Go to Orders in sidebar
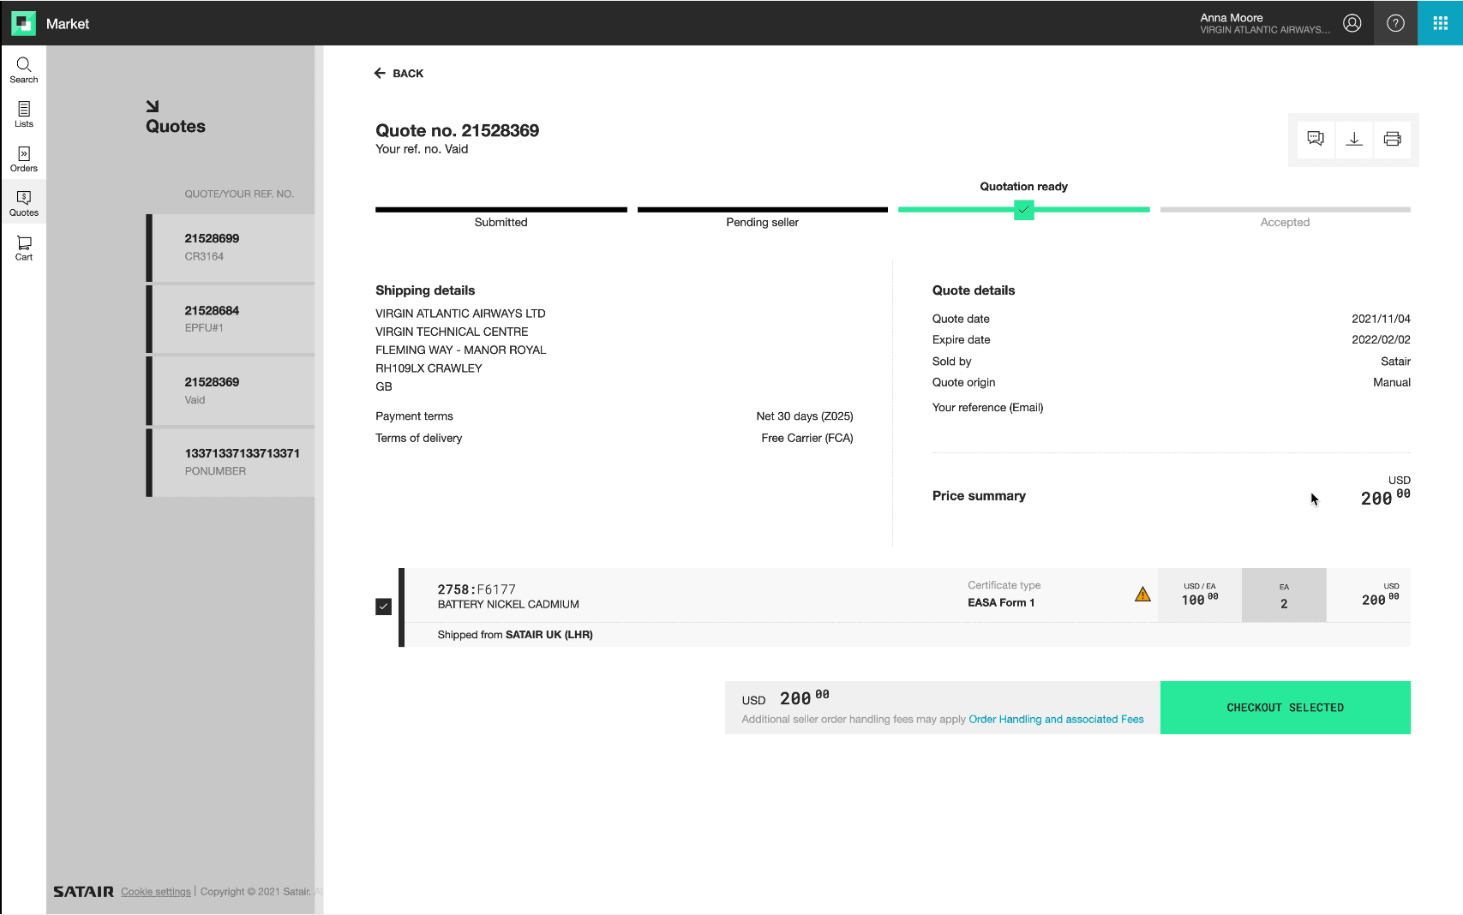The height and width of the screenshot is (915, 1463). pos(24,159)
